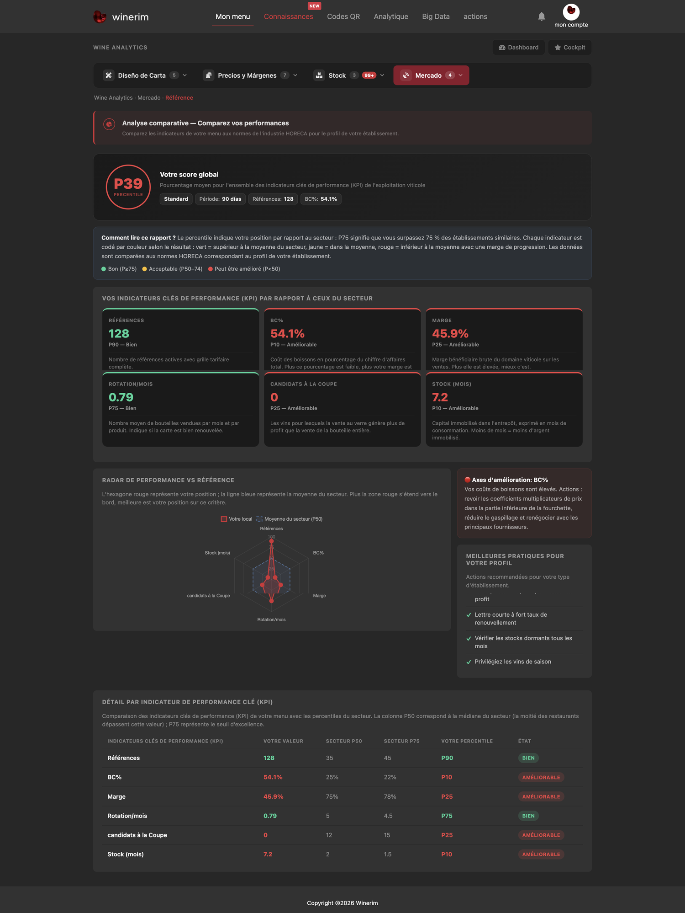685x913 pixels.
Task: Expand the Precios y Márgenes dropdown chevron
Action: click(295, 75)
